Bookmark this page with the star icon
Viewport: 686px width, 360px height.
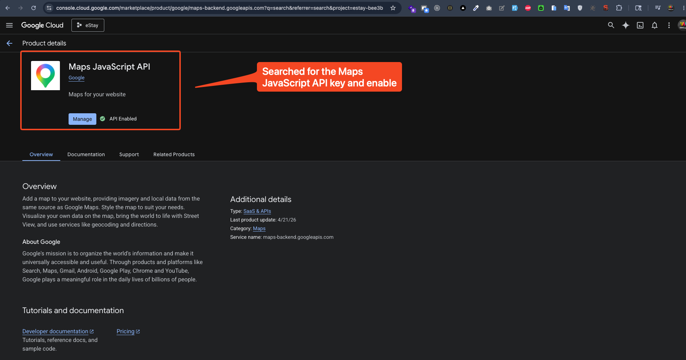(x=393, y=8)
